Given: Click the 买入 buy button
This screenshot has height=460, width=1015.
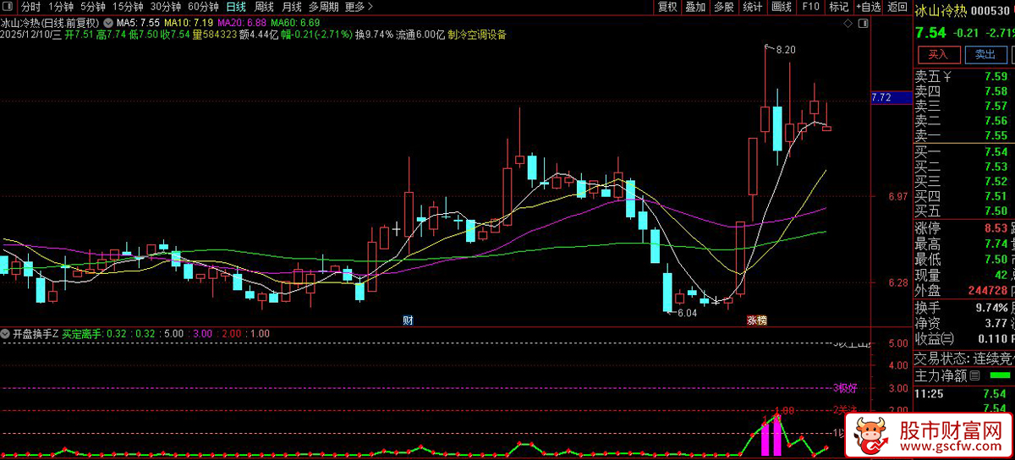Looking at the screenshot, I should coord(939,54).
